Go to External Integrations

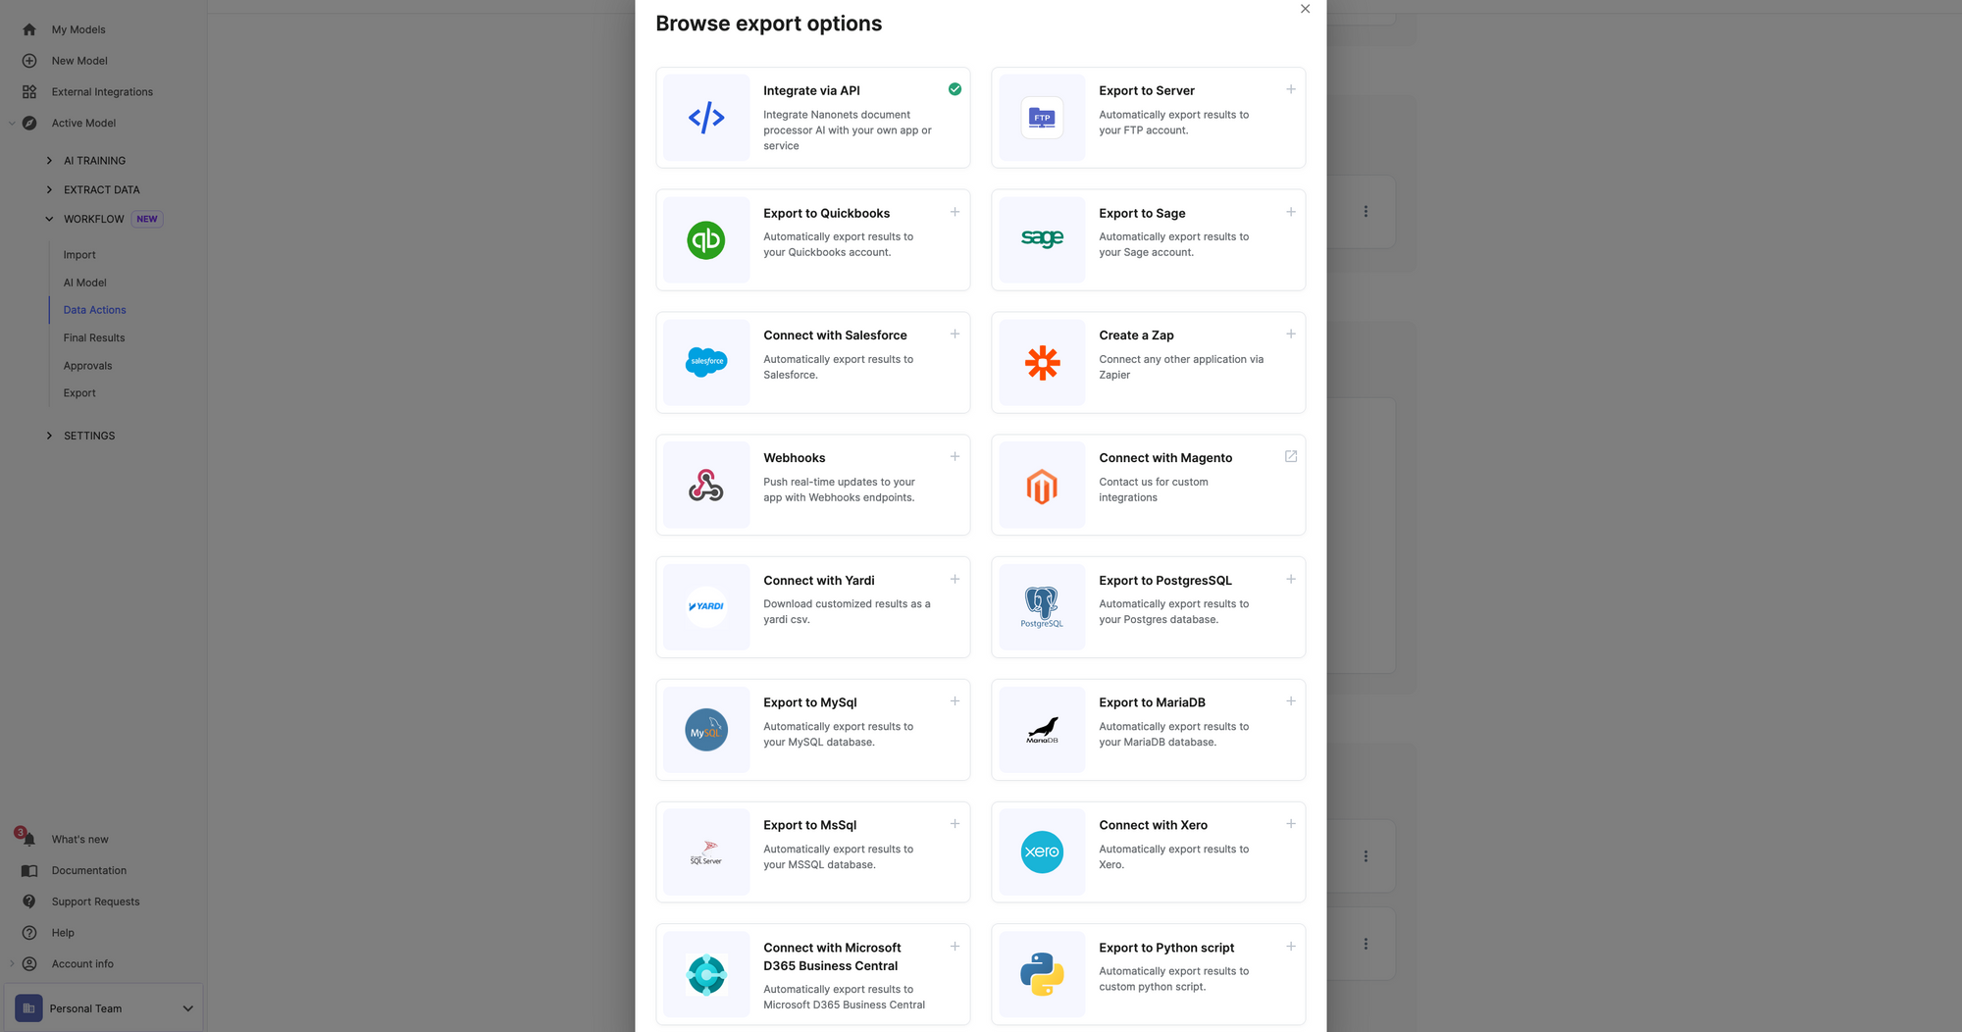pyautogui.click(x=102, y=91)
